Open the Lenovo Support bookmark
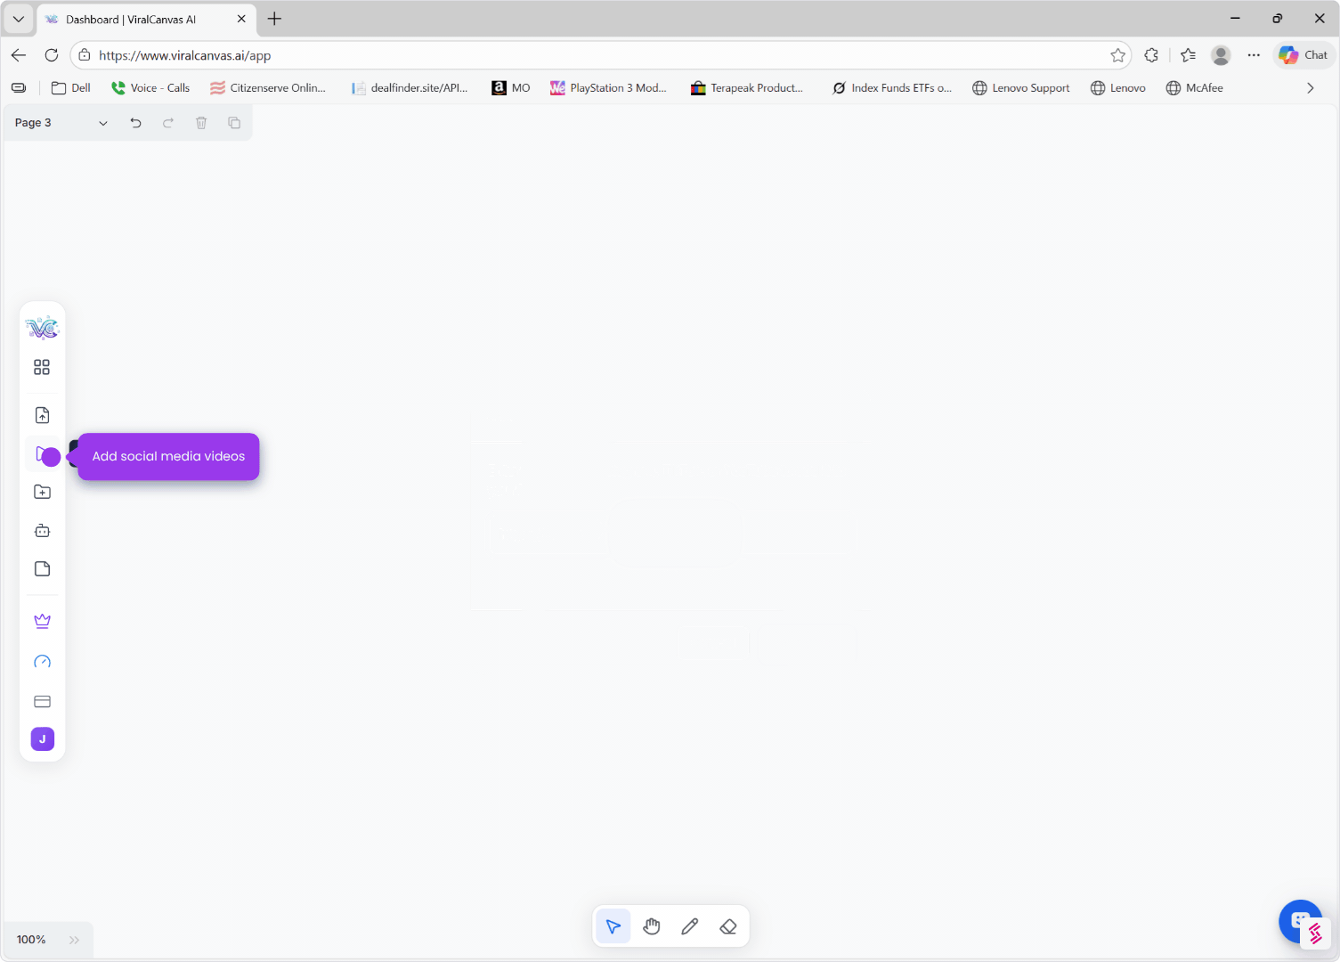The height and width of the screenshot is (962, 1340). click(1021, 88)
